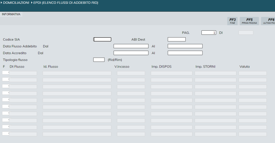Click the first row Id. Flusso cell

(x=77, y=73)
